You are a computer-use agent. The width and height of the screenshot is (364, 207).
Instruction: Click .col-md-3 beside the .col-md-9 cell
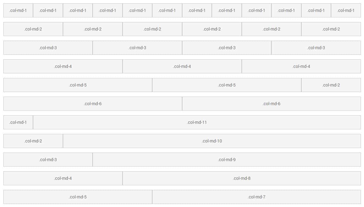click(48, 160)
